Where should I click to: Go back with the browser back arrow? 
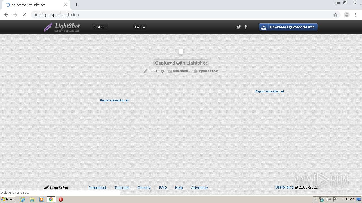point(6,15)
